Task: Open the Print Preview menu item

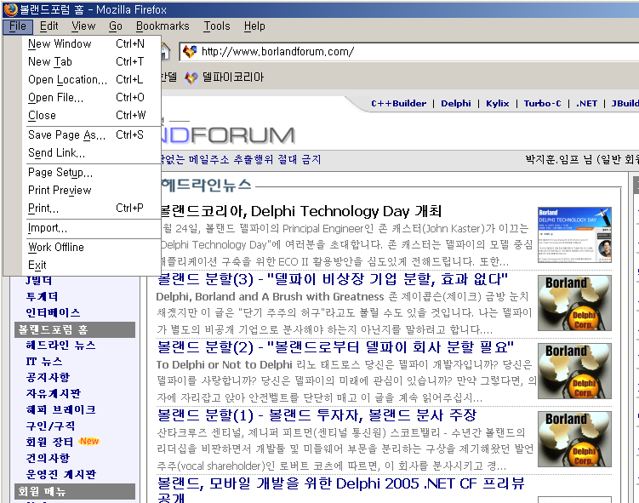Action: [60, 191]
